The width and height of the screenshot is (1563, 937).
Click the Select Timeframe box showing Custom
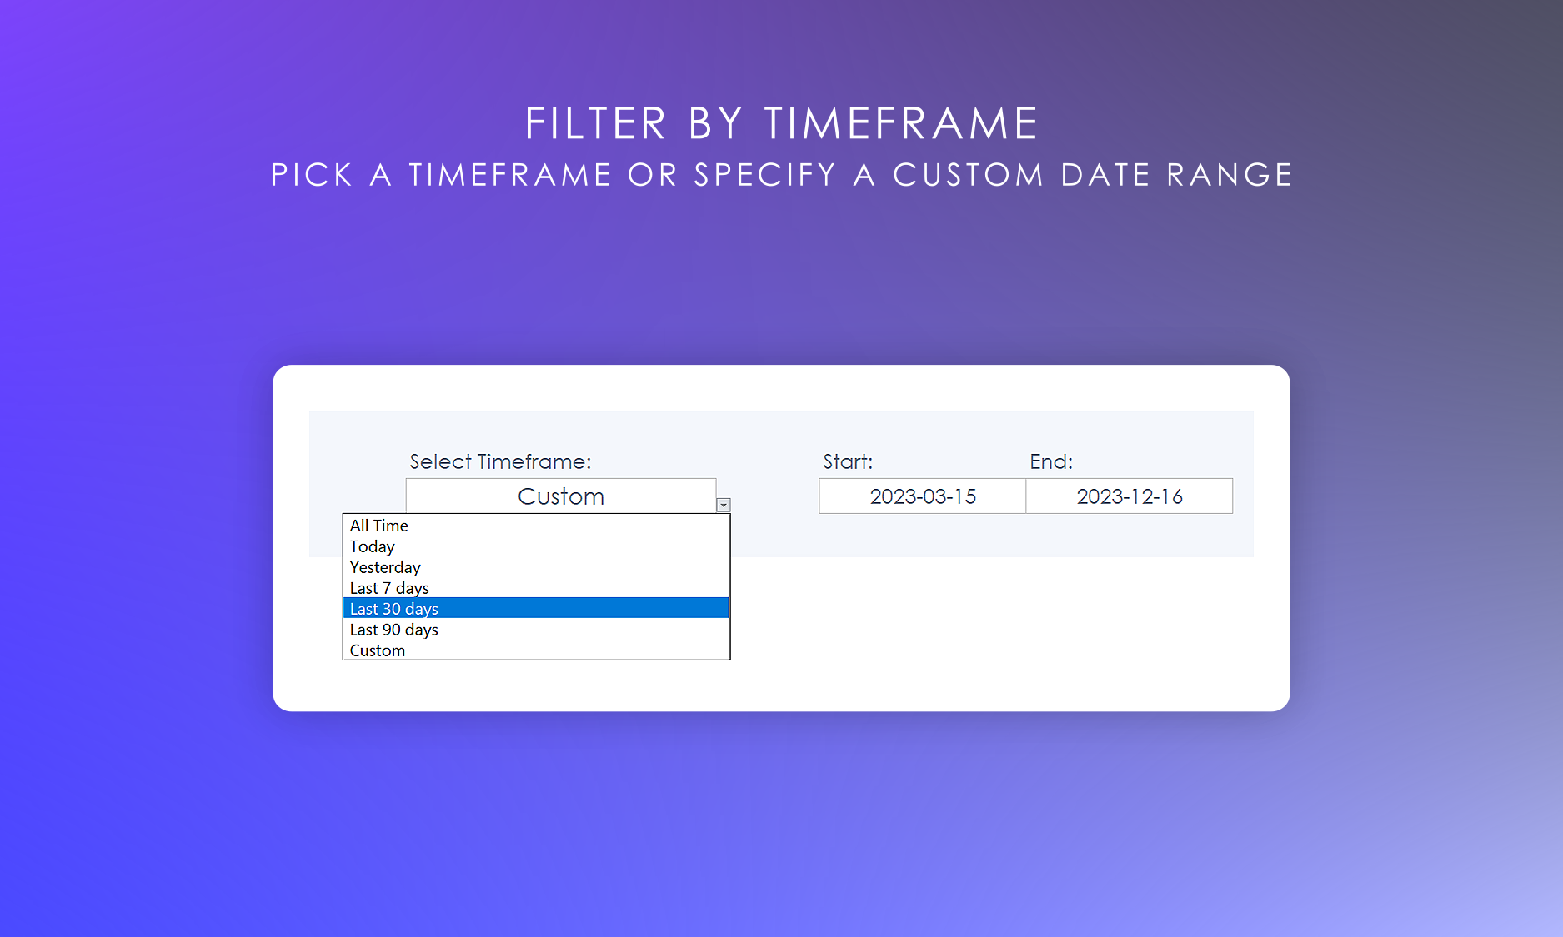(560, 496)
